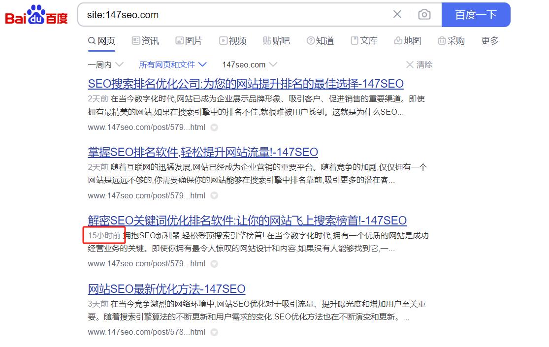Click 清除 to clear filters
Viewport: 549px width, 347px height.
(x=420, y=65)
